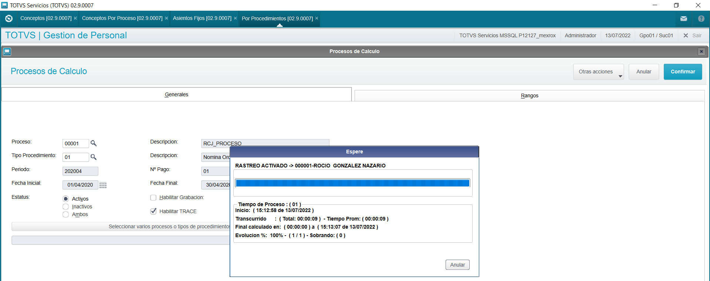Click the Inicio timestamp line
Viewport: 710px width, 281px height.
pos(274,210)
